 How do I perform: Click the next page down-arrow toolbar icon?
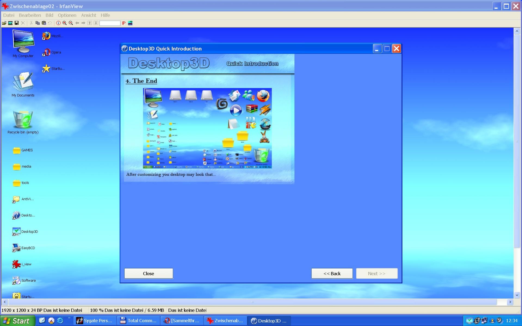96,23
